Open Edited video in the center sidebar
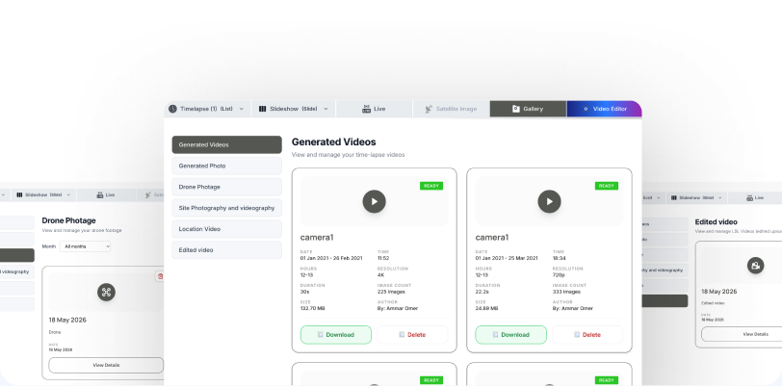Image resolution: width=782 pixels, height=386 pixels. pyautogui.click(x=227, y=250)
